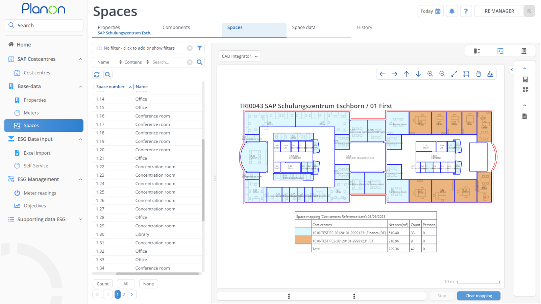Collapse the ESG Management section

point(80,179)
